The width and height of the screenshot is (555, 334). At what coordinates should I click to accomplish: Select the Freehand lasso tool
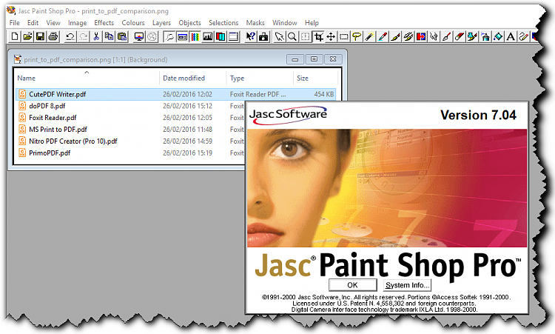pos(357,36)
